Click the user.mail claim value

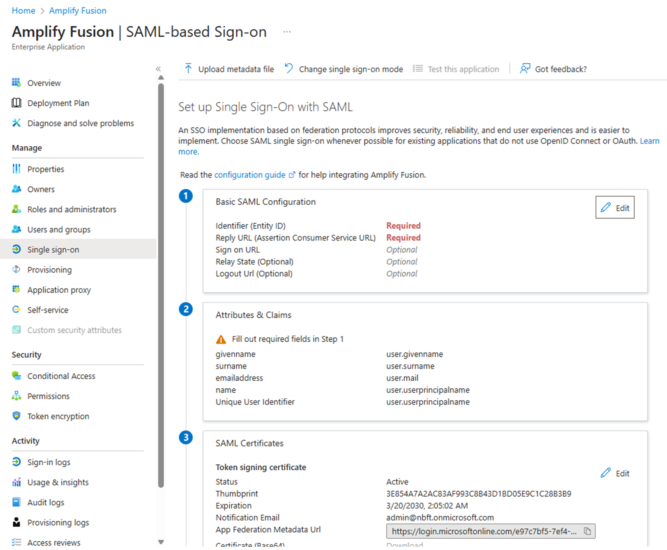coord(402,378)
